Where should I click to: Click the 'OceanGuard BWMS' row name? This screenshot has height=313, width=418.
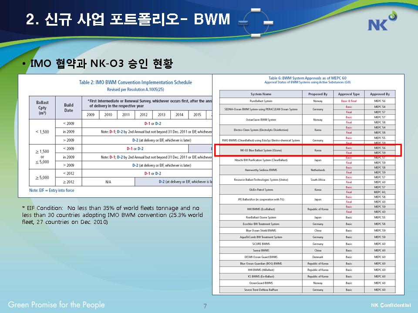tap(261, 283)
